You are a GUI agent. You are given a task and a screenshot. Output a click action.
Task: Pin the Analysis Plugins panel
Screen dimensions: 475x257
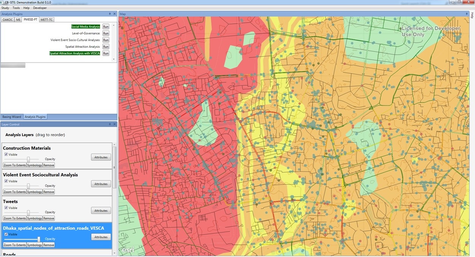click(110, 14)
